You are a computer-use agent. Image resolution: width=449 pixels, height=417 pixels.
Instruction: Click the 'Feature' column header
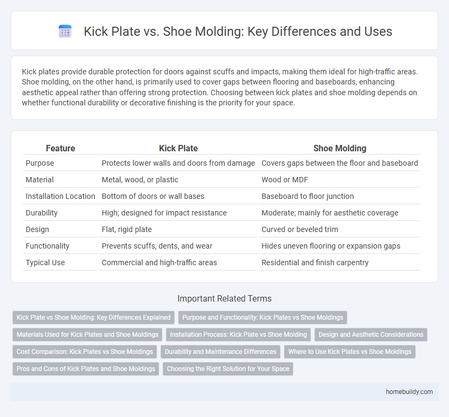click(x=60, y=148)
